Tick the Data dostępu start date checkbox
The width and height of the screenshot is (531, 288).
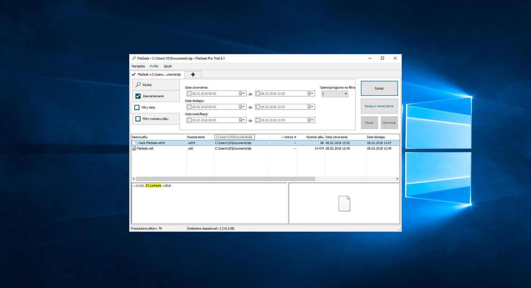pos(190,107)
